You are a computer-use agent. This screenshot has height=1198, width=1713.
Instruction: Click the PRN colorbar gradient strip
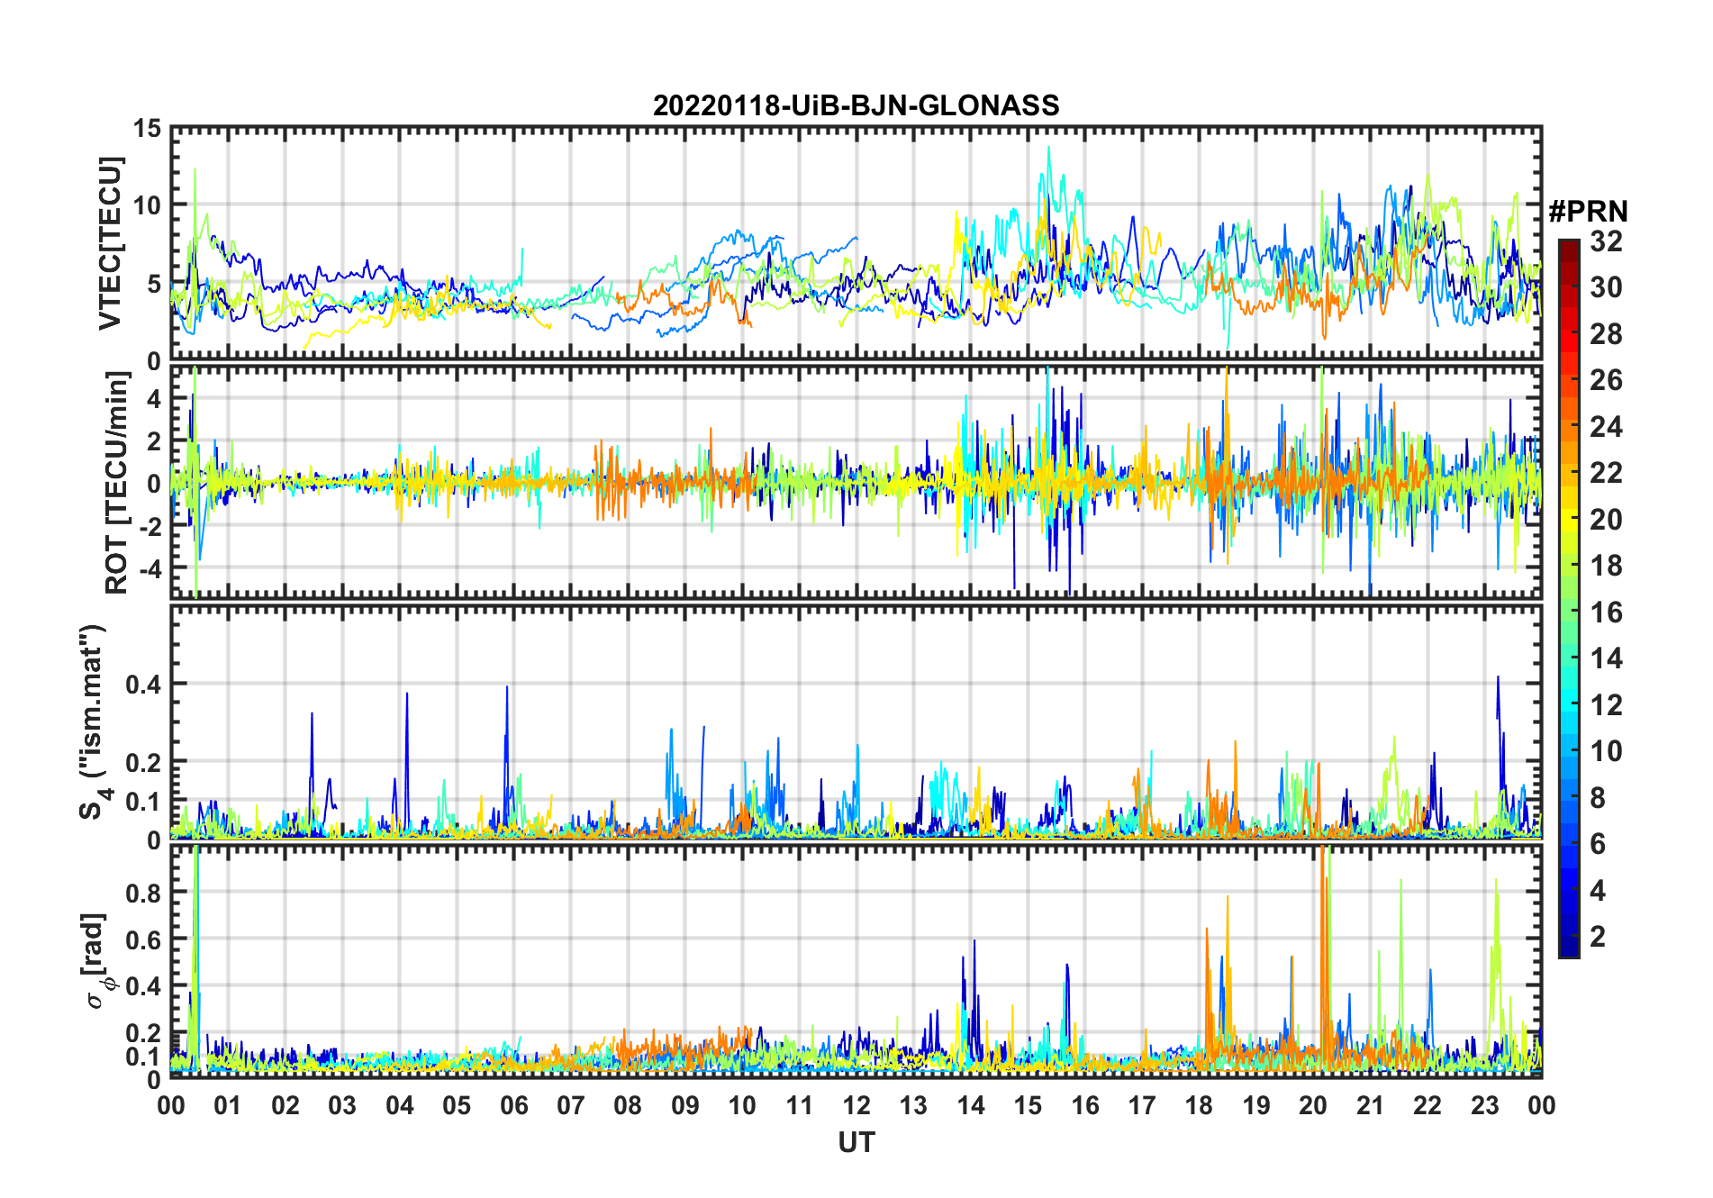point(1568,598)
